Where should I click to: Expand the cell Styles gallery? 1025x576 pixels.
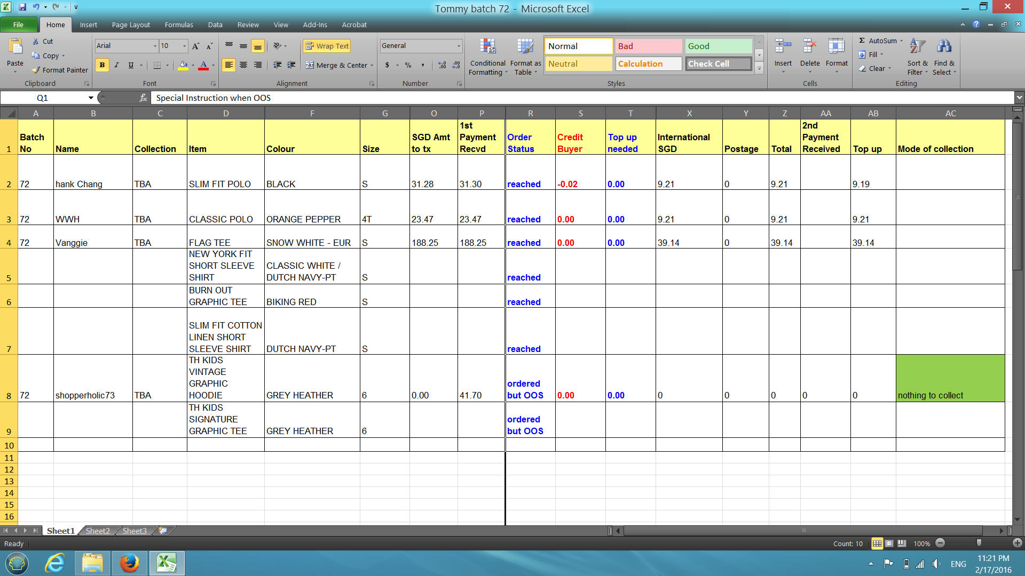[x=759, y=69]
